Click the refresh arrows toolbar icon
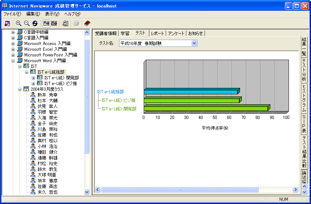This screenshot has height=204, width=311. (x=35, y=24)
